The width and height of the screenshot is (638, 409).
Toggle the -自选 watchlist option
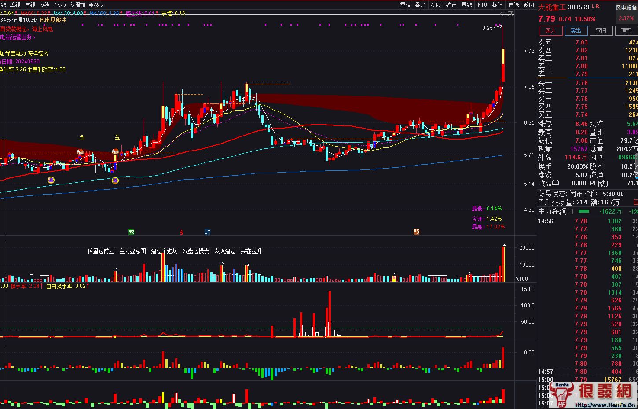[513, 5]
